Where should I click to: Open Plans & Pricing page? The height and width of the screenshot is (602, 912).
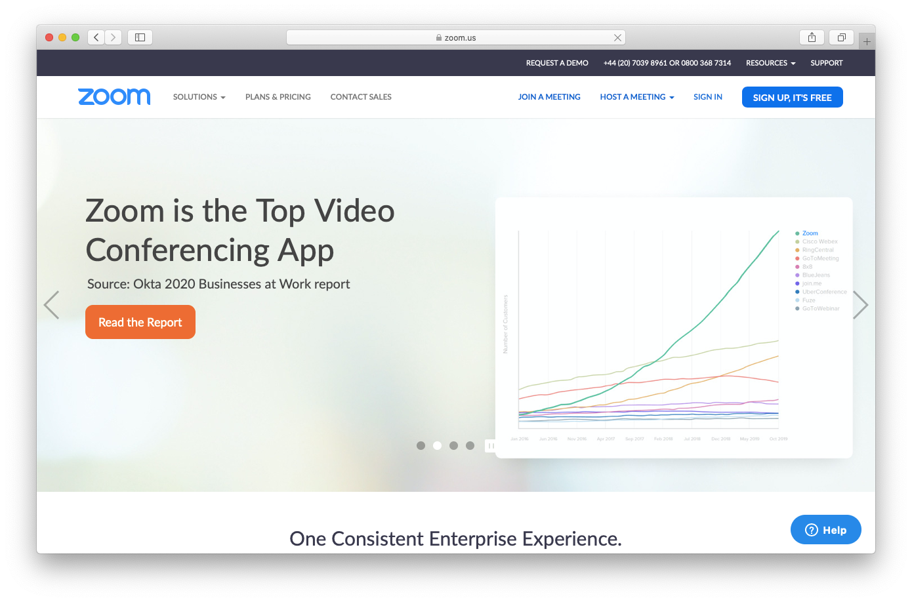coord(278,97)
